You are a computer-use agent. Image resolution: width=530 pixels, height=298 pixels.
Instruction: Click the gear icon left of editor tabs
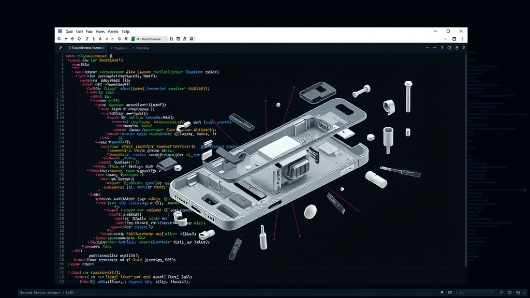(x=61, y=48)
